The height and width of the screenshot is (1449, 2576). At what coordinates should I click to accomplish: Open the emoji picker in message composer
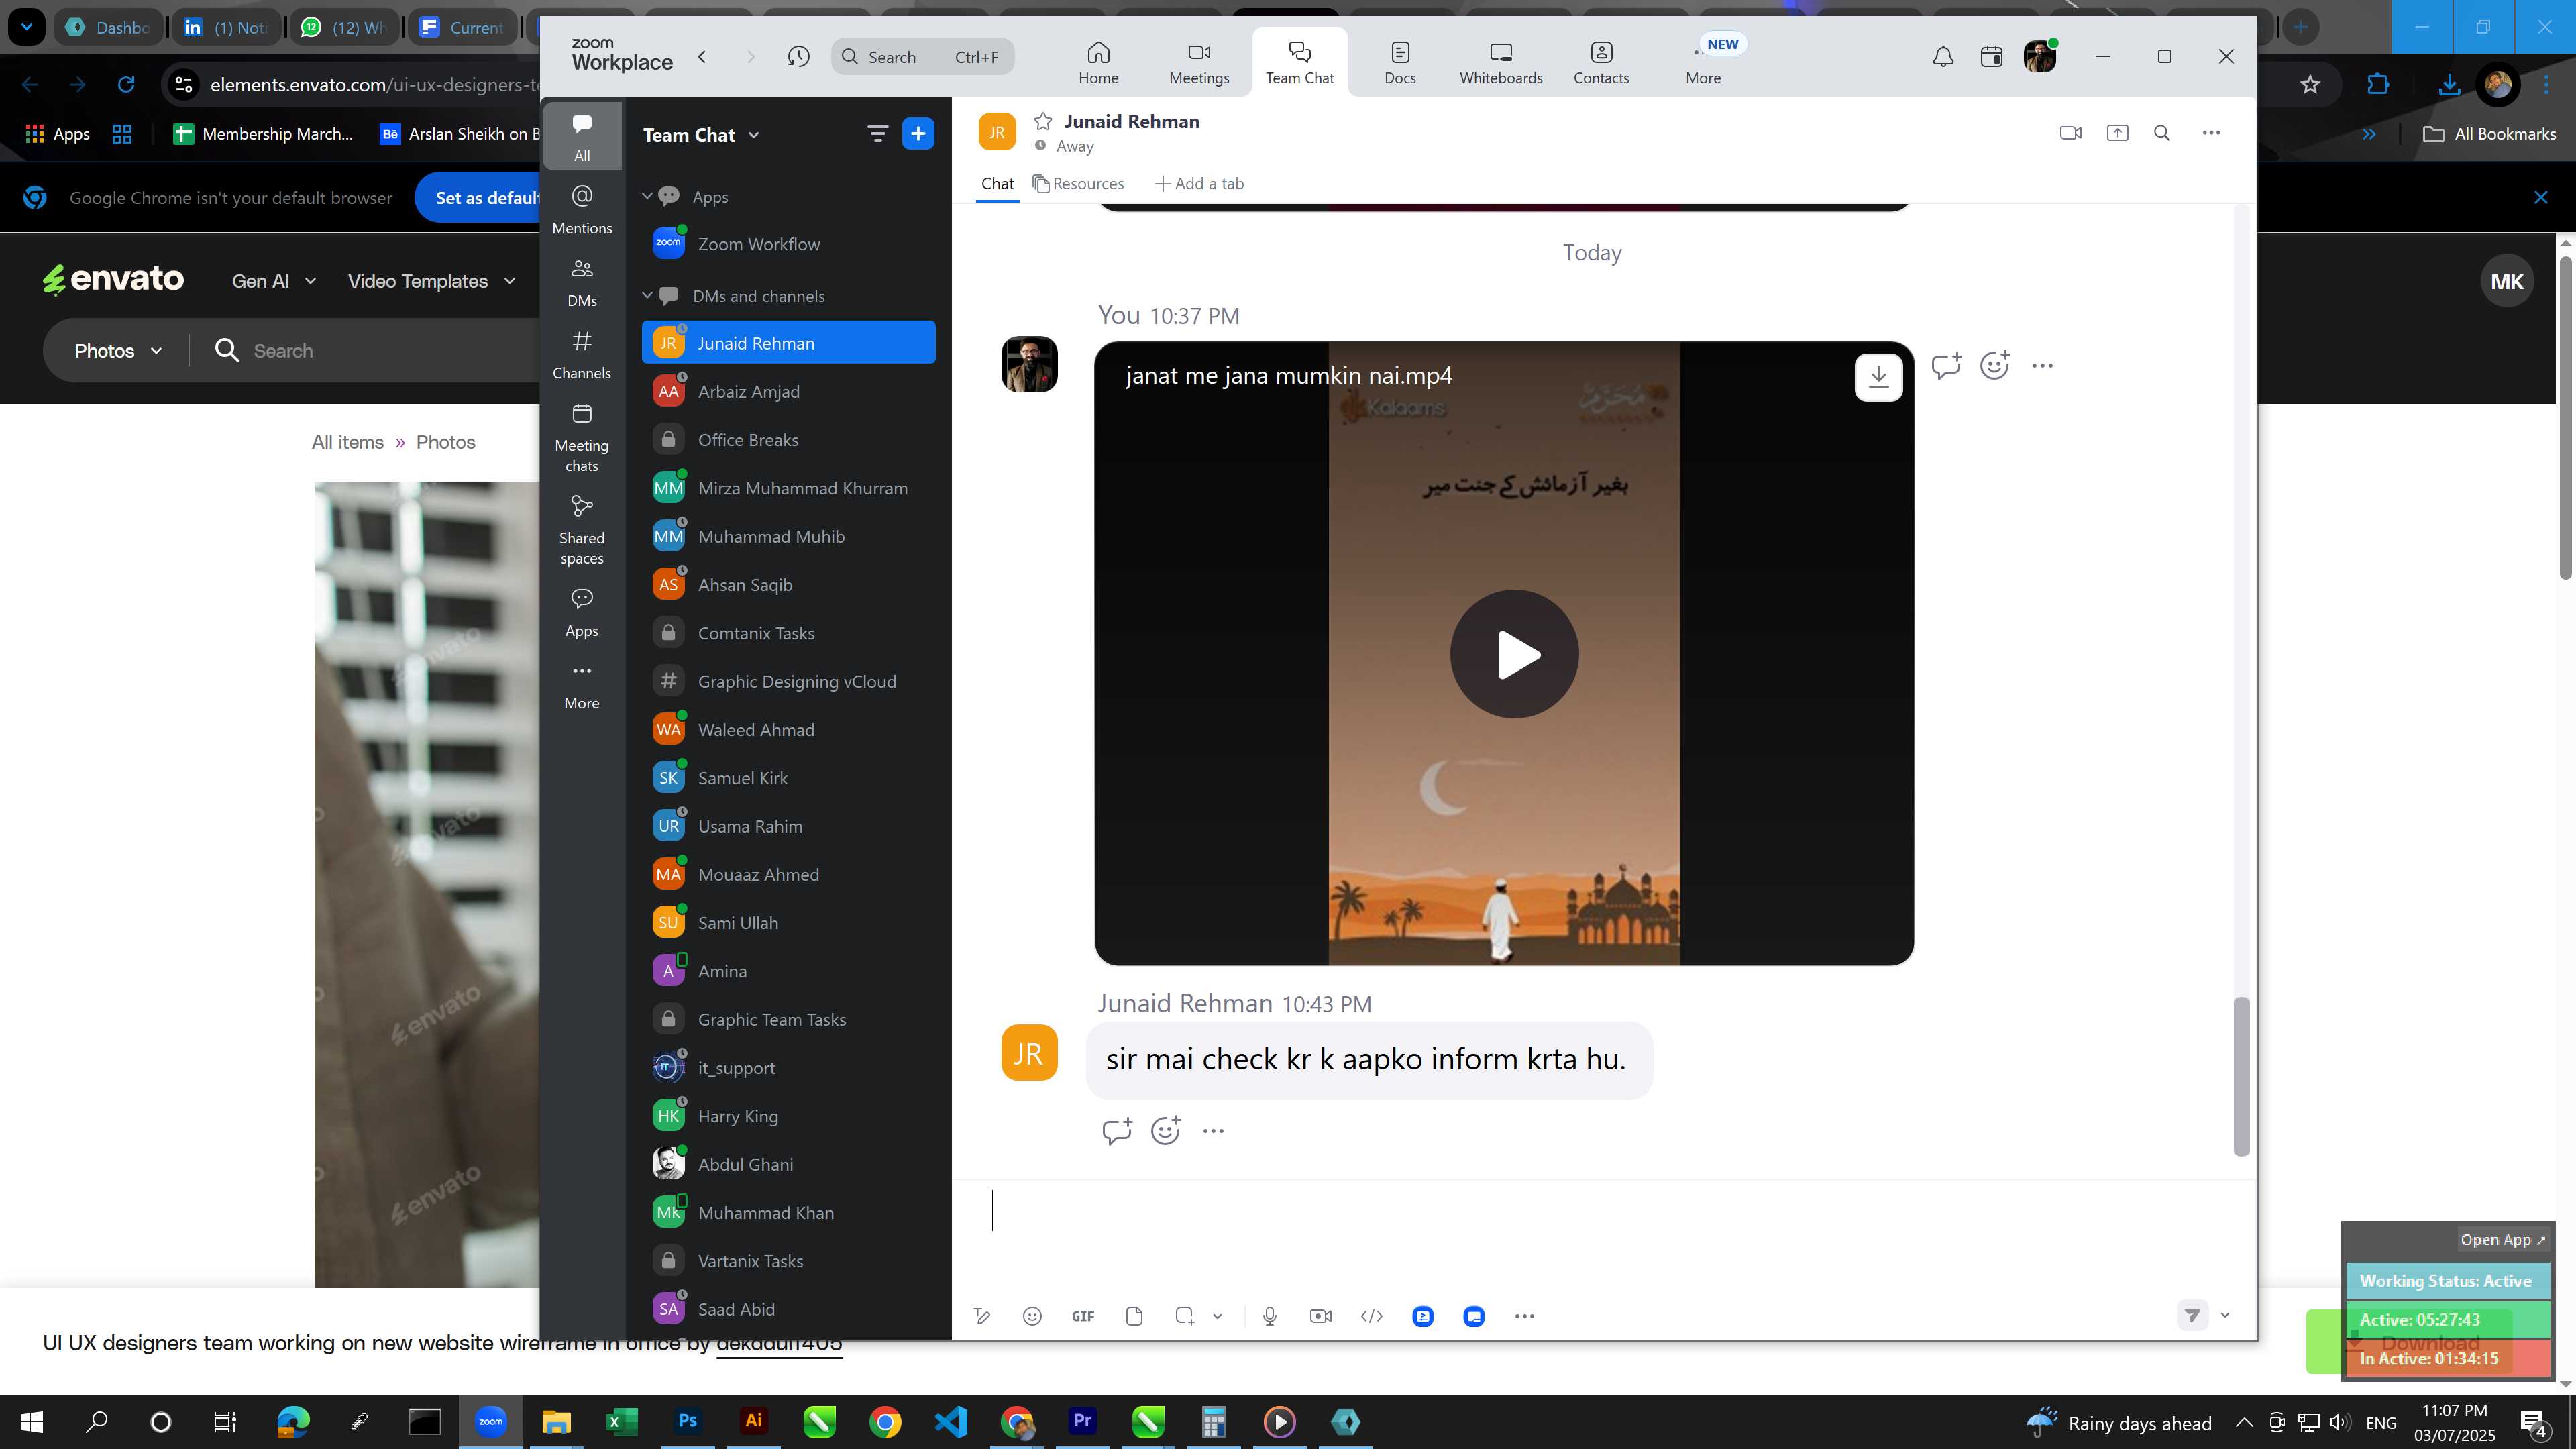click(x=1032, y=1316)
